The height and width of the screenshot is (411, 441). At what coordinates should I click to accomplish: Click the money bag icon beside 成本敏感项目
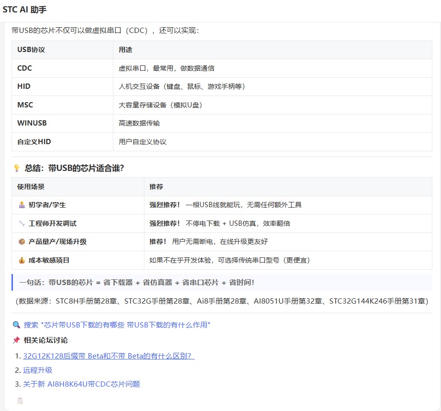[22, 260]
